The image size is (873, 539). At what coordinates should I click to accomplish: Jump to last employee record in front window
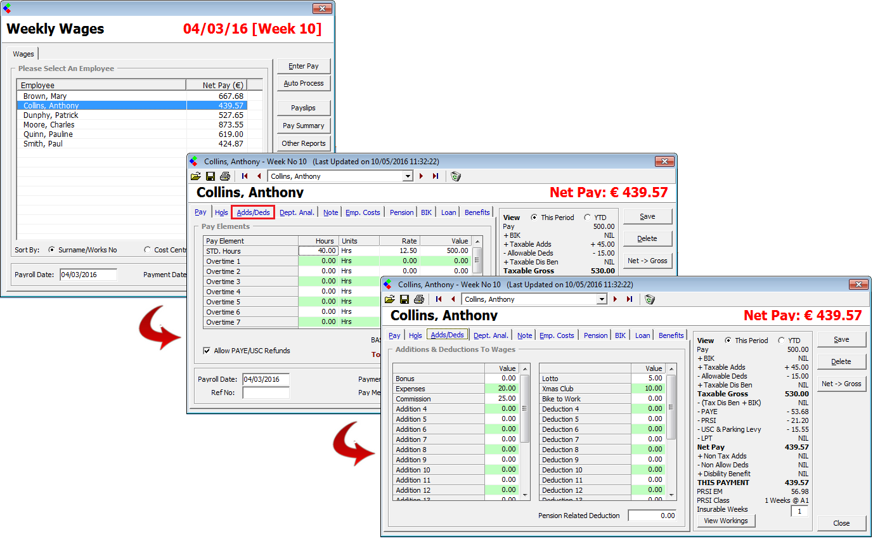pyautogui.click(x=629, y=299)
